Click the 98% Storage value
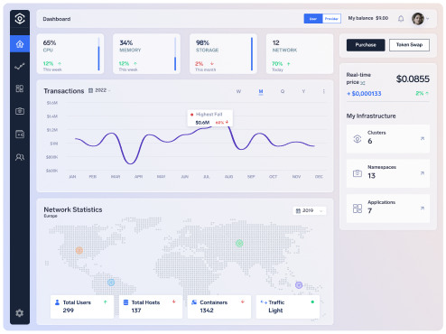The image size is (446, 334). [202, 42]
